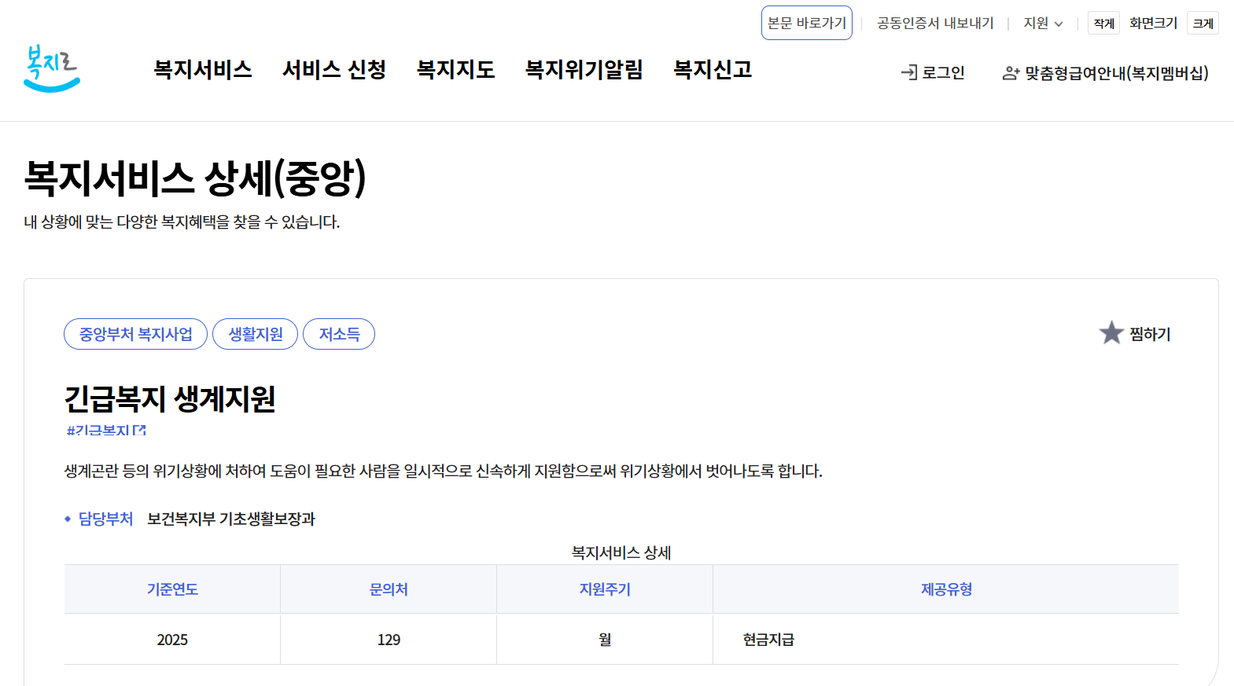Click the 생계곤란 등의 위기상황 description text

(443, 471)
